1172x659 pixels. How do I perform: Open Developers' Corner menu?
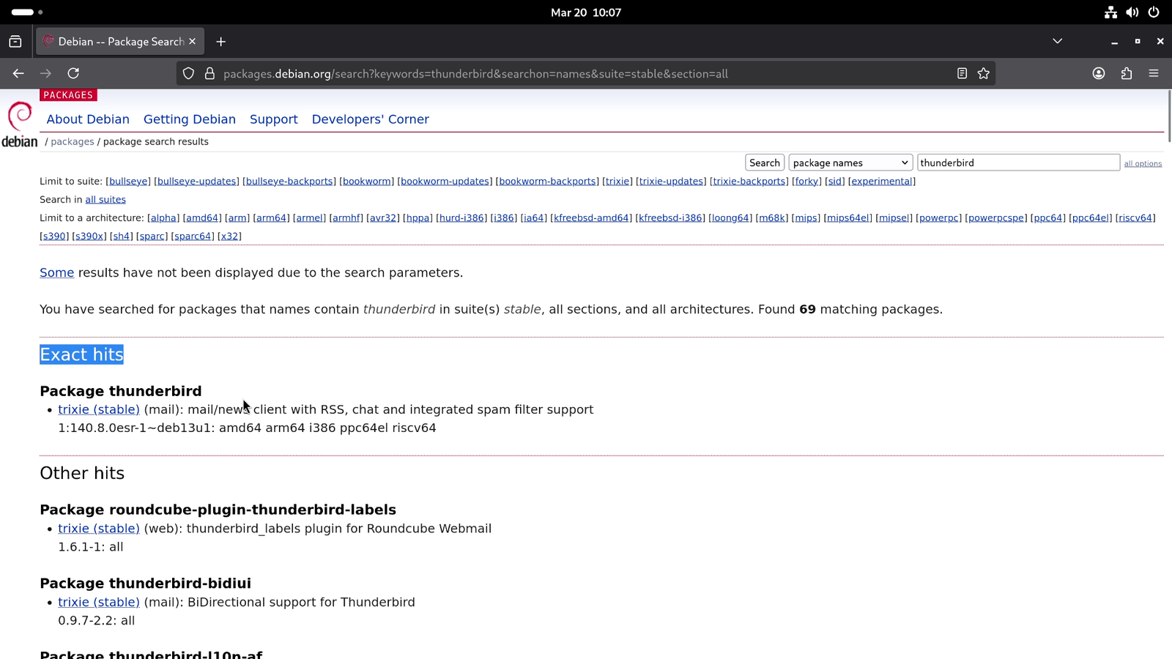(x=371, y=119)
